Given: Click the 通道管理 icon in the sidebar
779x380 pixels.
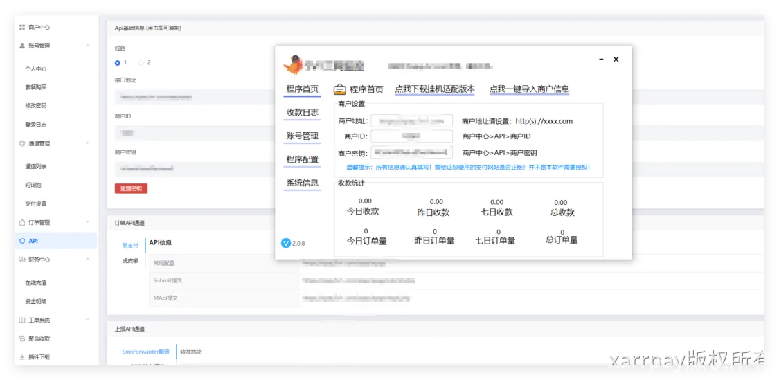Looking at the screenshot, I should [22, 143].
